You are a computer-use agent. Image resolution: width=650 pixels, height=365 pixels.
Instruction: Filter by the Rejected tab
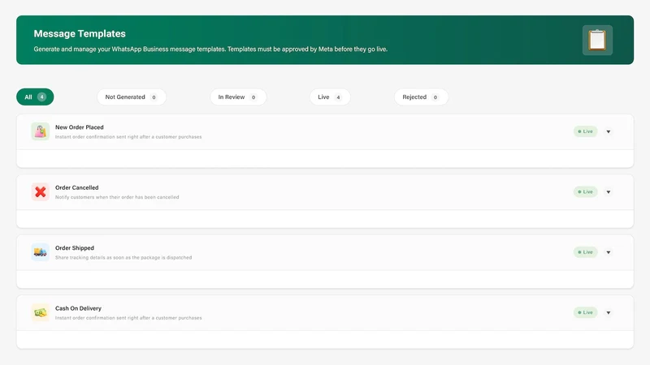point(421,97)
